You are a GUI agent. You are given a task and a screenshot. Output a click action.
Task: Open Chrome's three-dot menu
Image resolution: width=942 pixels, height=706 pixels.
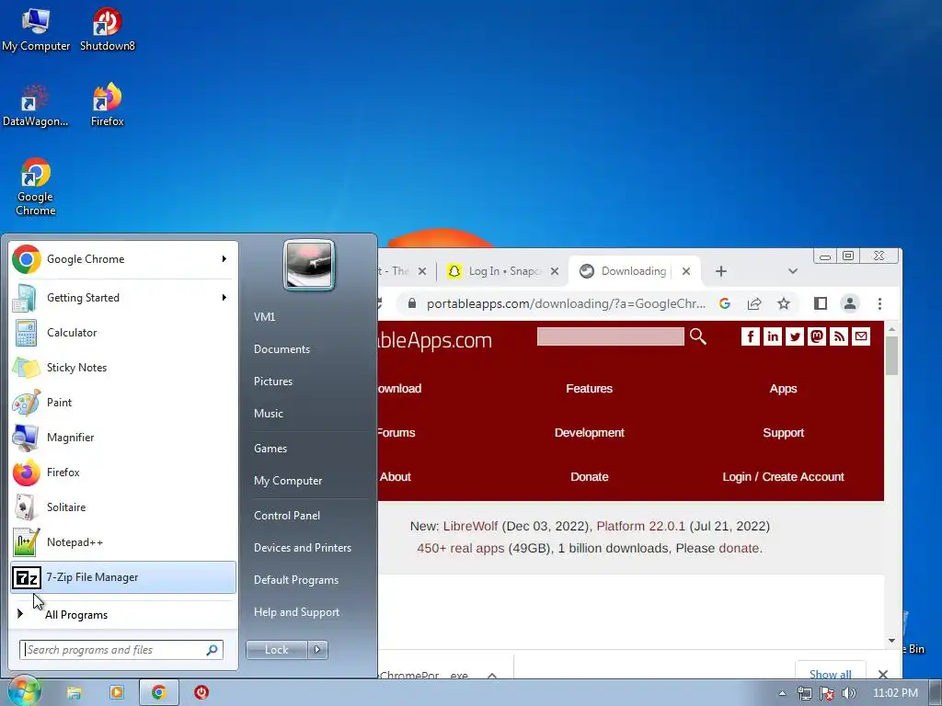(x=879, y=303)
